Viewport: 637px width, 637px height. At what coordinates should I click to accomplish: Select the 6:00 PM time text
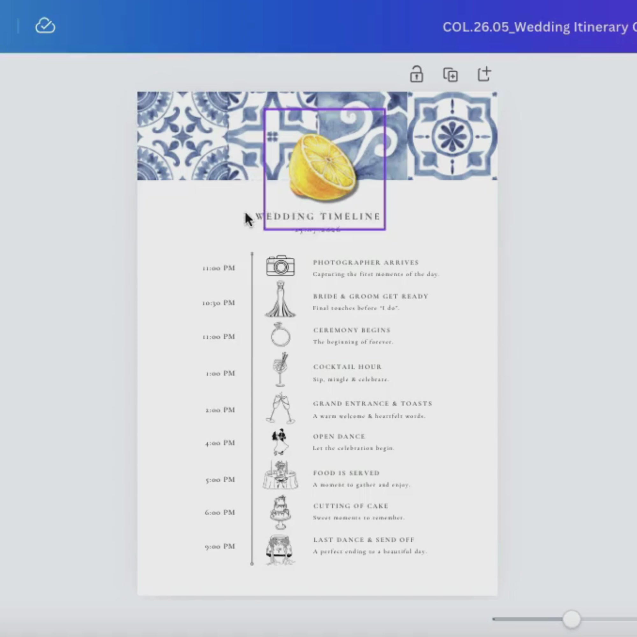[x=219, y=512]
